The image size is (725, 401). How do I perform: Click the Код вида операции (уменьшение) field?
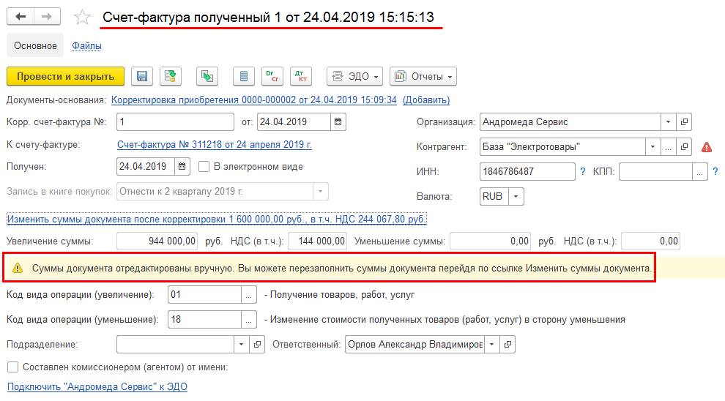click(205, 320)
